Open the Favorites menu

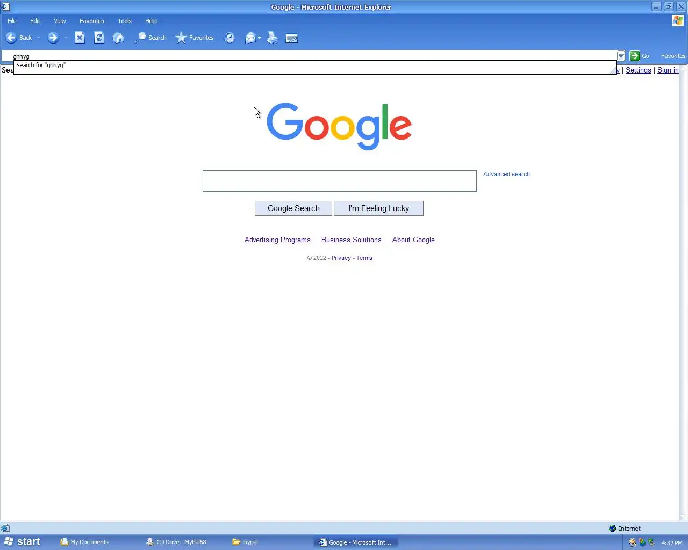pyautogui.click(x=92, y=21)
